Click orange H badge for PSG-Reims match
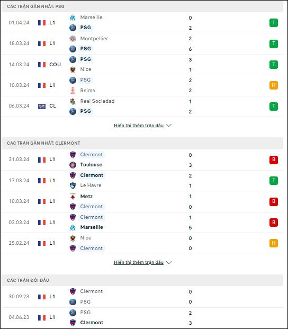 click(274, 85)
